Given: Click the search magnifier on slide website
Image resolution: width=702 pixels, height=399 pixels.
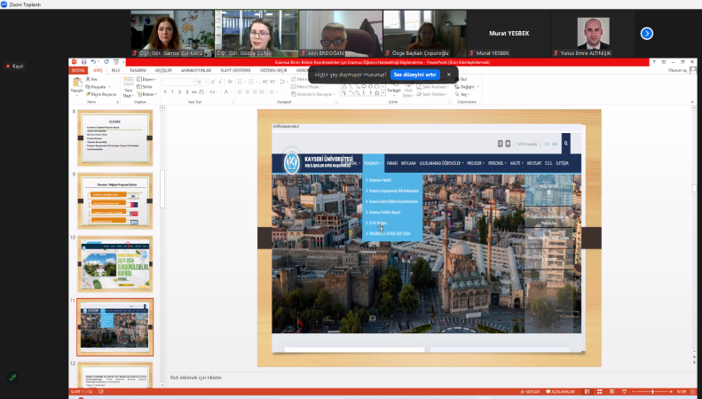Looking at the screenshot, I should [x=566, y=144].
